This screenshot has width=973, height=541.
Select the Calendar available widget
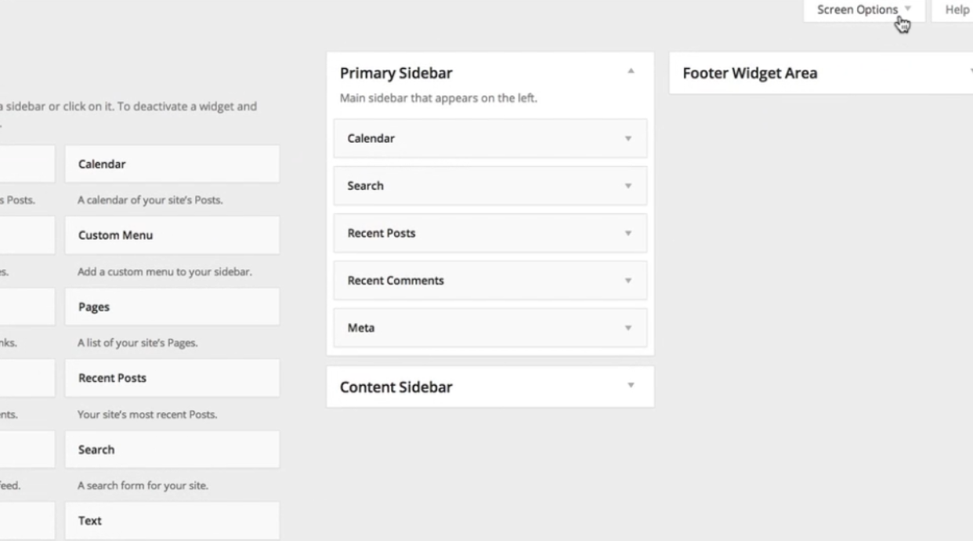click(x=172, y=165)
